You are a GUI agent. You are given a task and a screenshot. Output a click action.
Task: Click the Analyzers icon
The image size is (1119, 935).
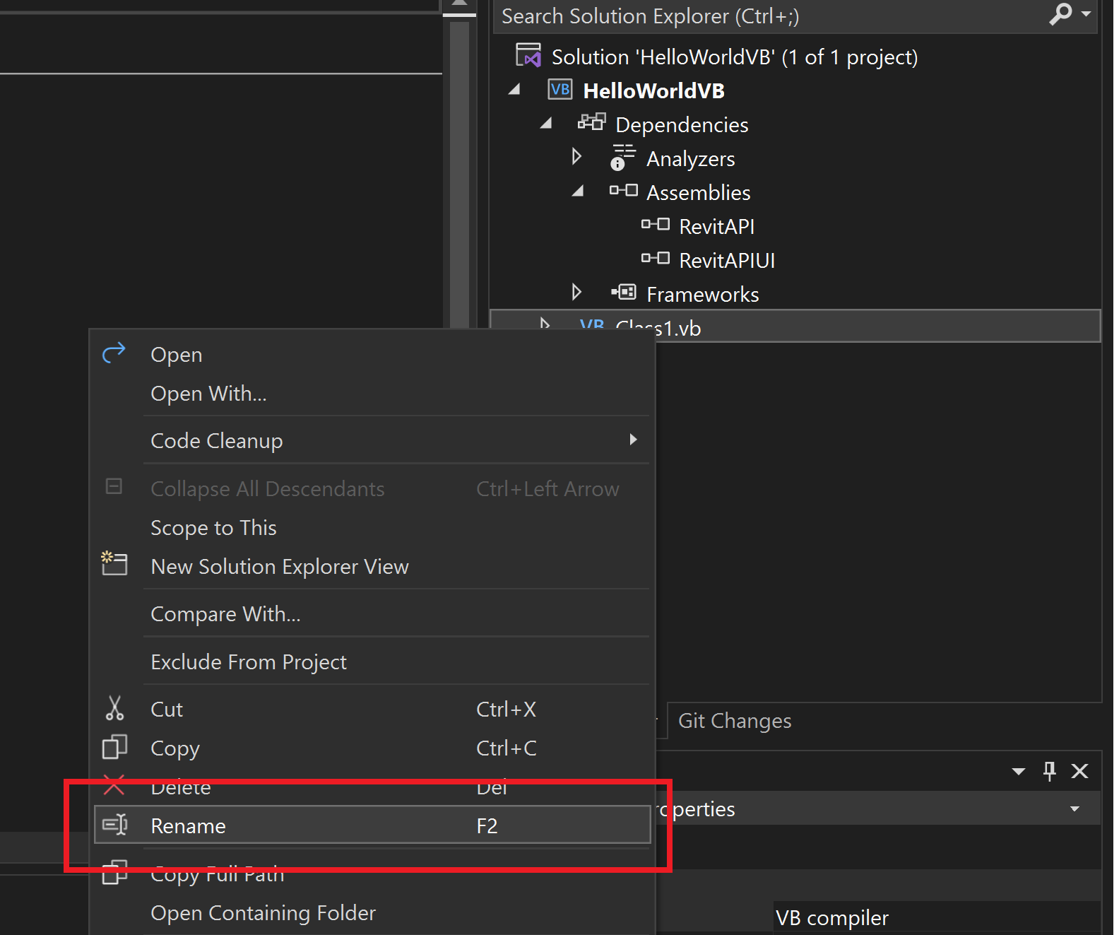pyautogui.click(x=622, y=157)
